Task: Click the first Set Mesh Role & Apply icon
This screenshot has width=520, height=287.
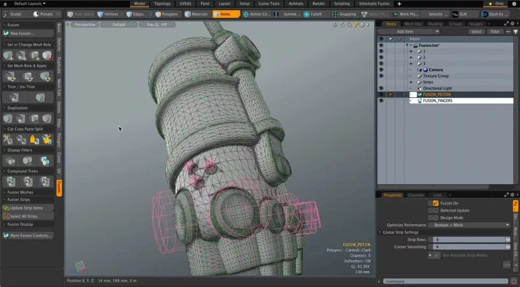Action: click(10, 77)
